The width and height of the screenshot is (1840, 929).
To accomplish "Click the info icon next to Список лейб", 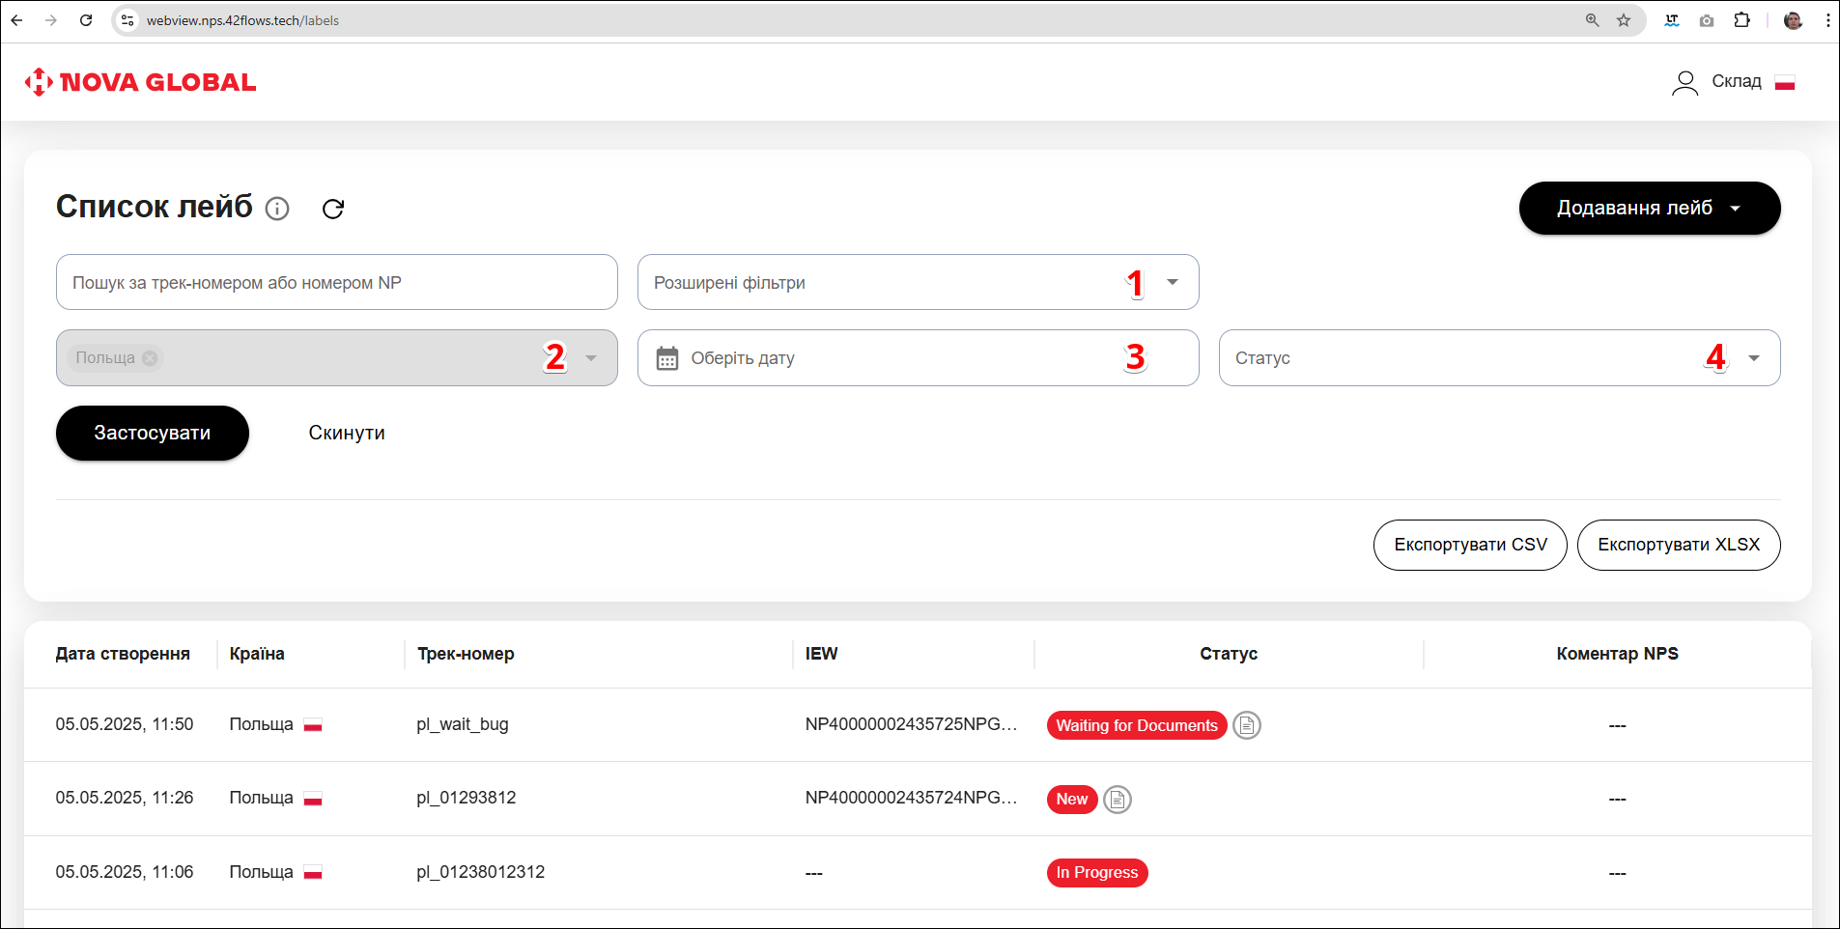I will click(277, 209).
